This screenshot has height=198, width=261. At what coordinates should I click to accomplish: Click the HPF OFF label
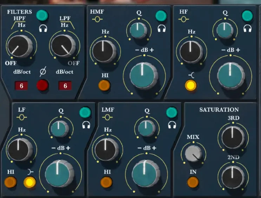pos(11,63)
